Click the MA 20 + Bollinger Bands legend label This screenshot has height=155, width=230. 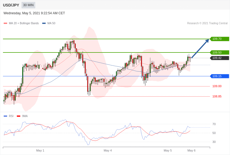point(24,23)
